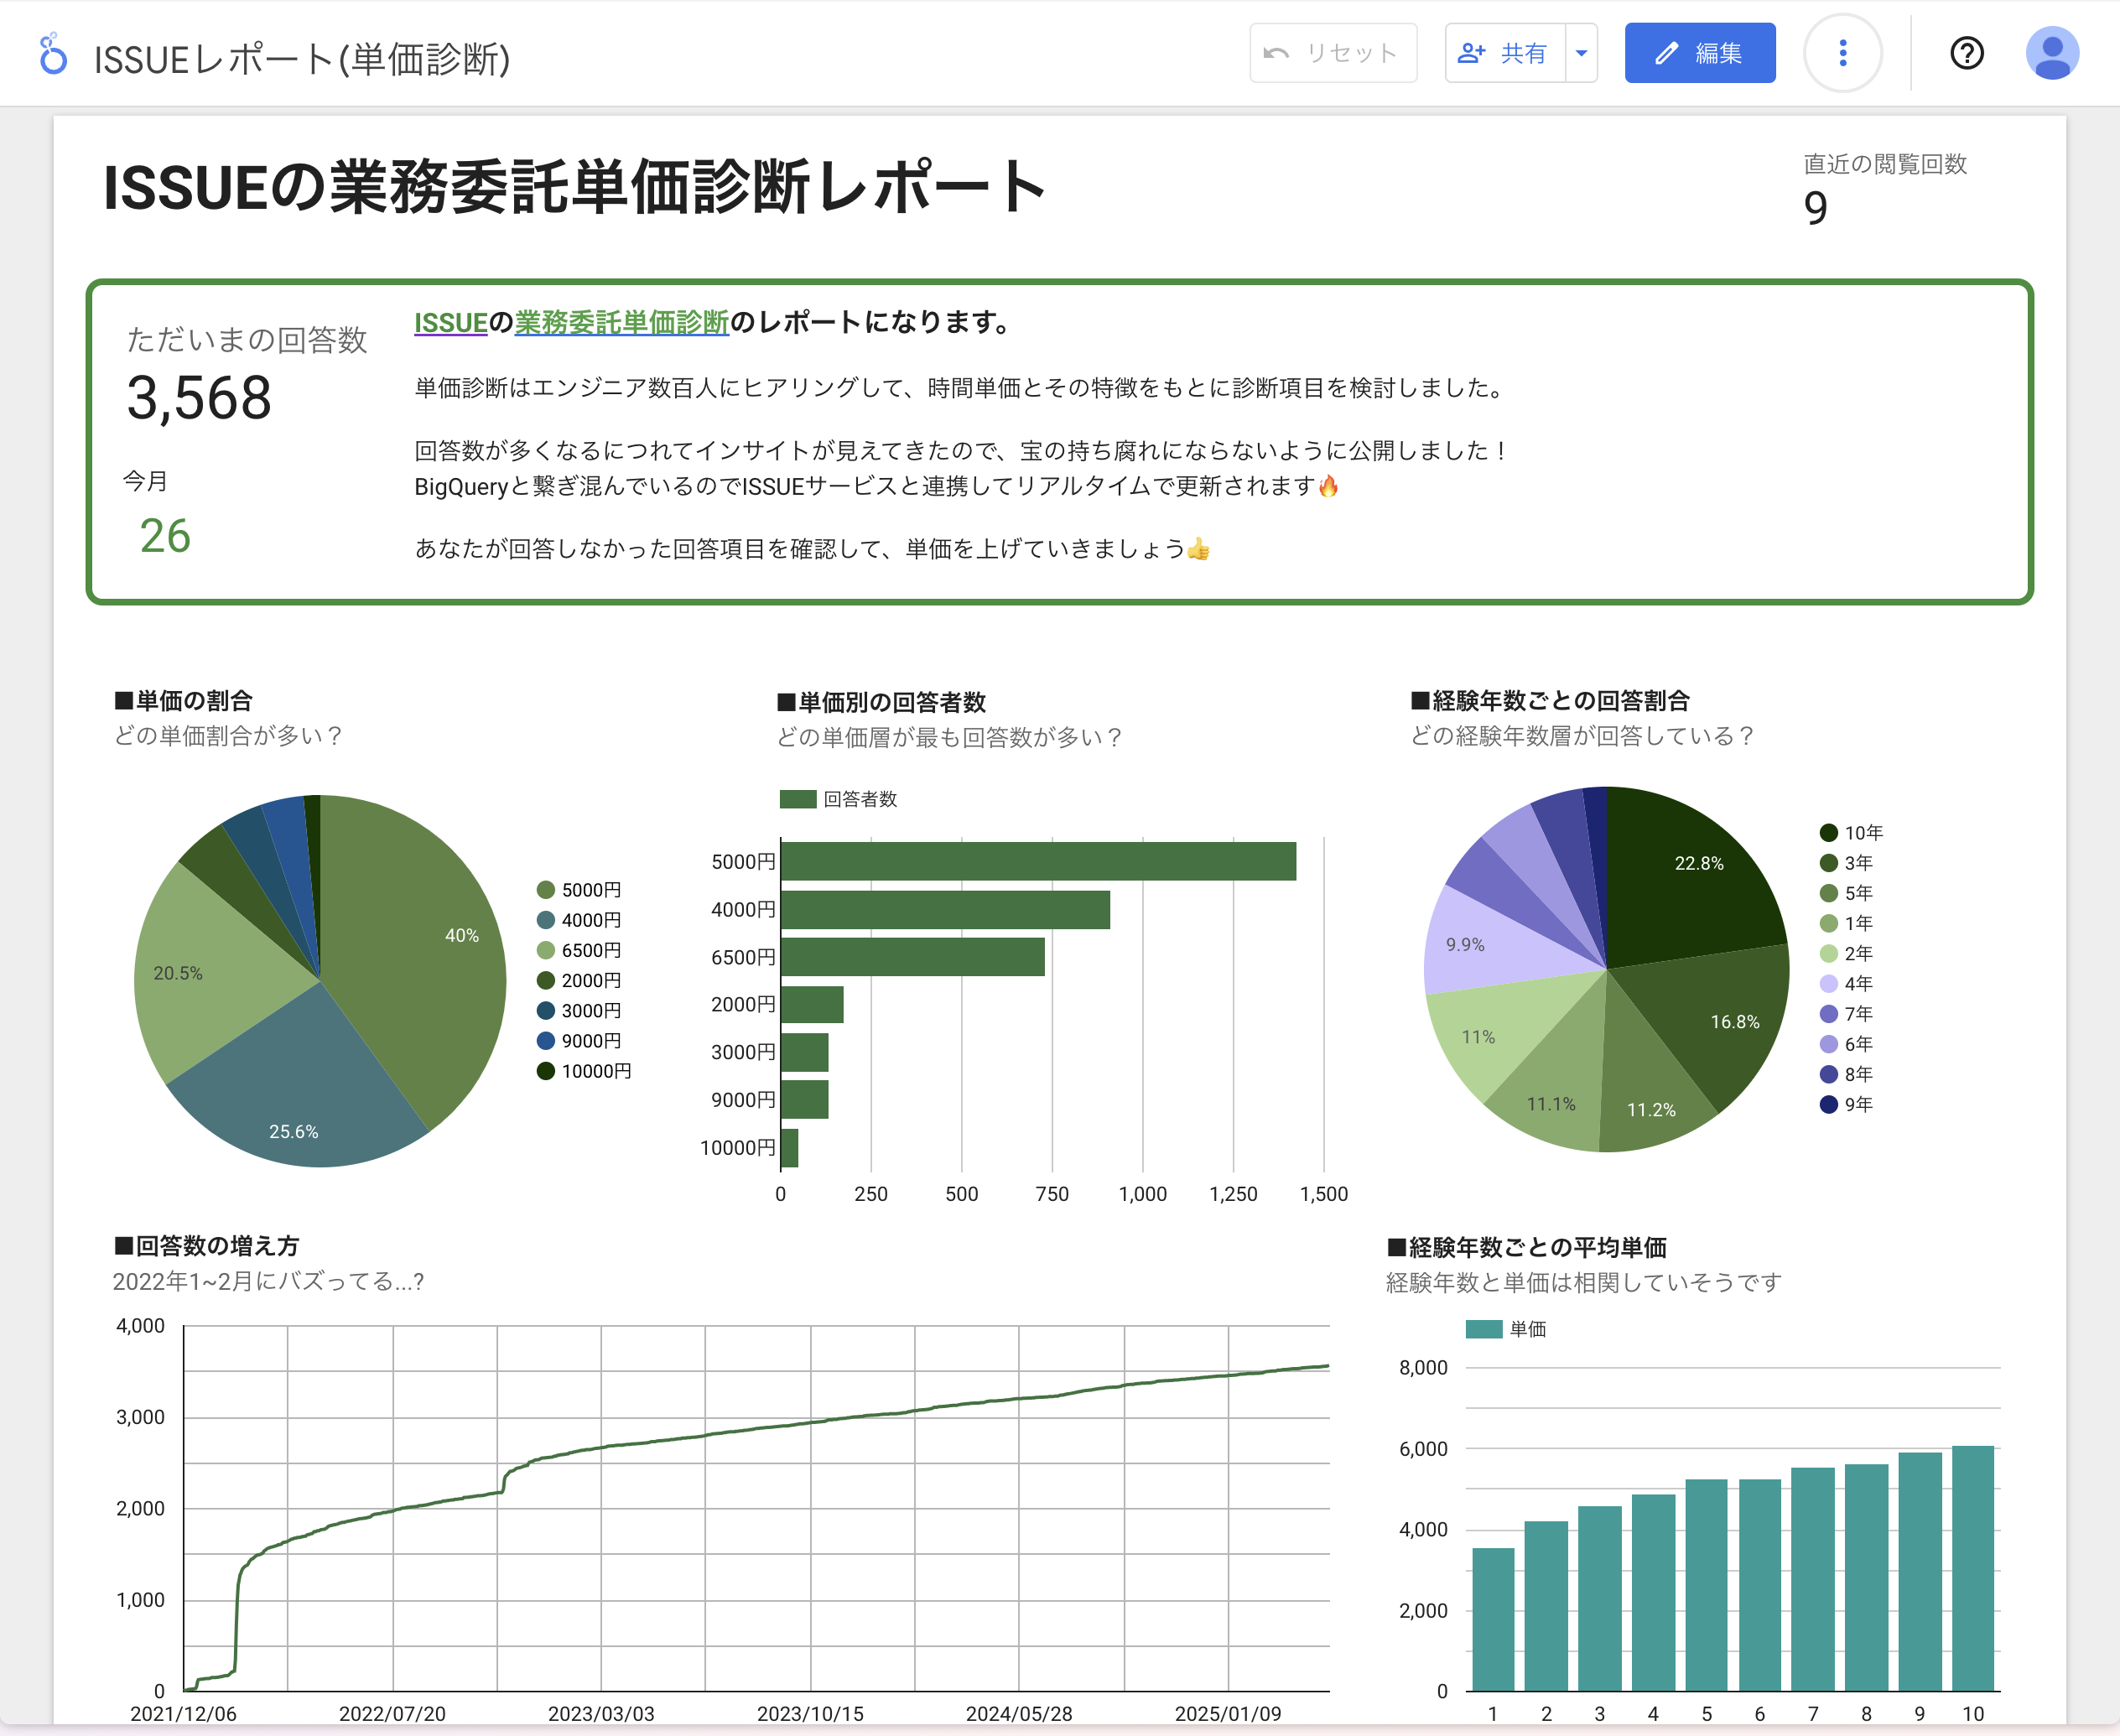
Task: Click the 回答者数 legend color swatch
Action: 797,799
